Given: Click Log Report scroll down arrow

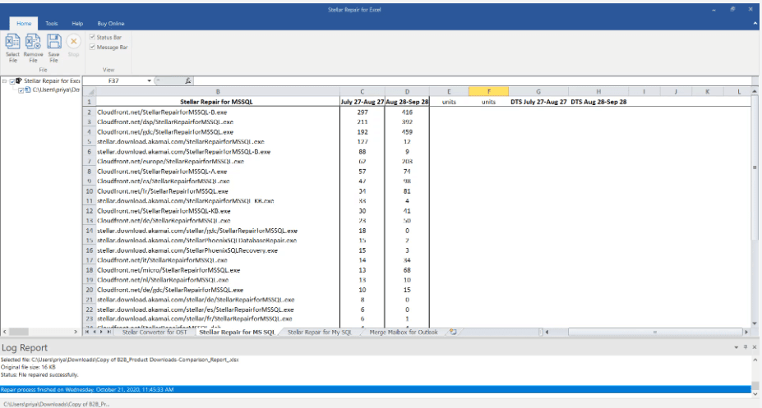Looking at the screenshot, I should tap(755, 393).
